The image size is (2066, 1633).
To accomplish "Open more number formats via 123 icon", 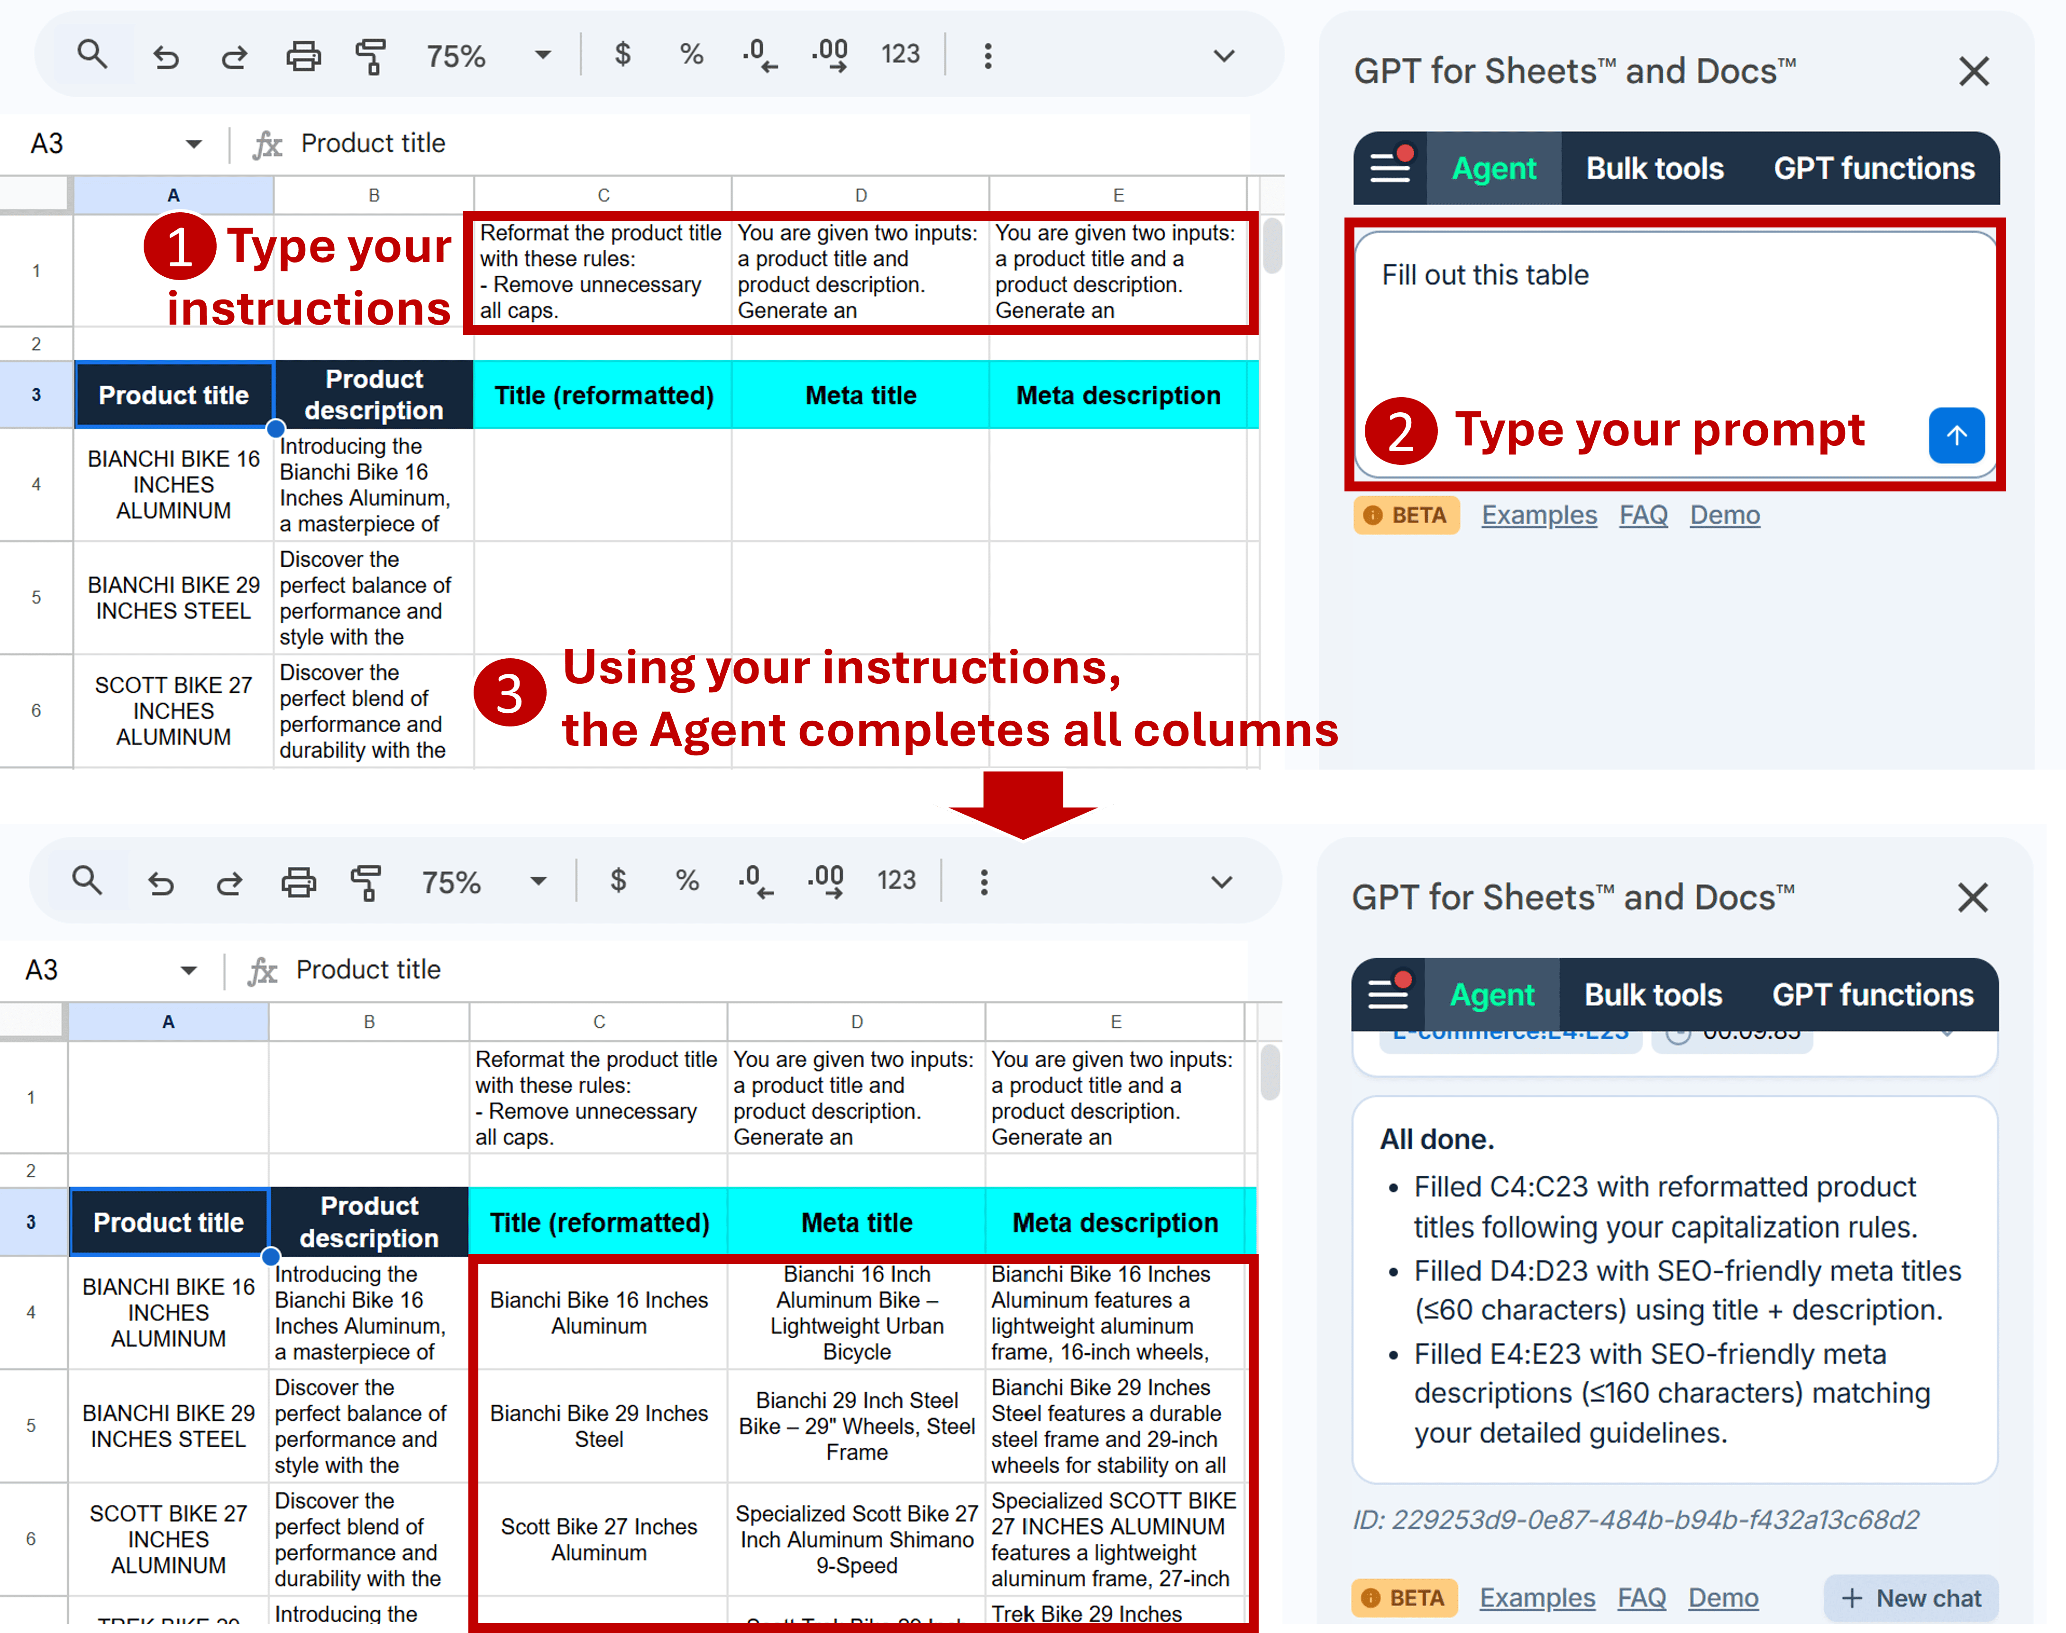I will (x=900, y=54).
